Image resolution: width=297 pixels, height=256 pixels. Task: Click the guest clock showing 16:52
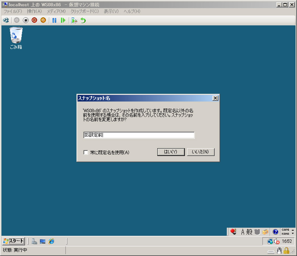pyautogui.click(x=287, y=241)
